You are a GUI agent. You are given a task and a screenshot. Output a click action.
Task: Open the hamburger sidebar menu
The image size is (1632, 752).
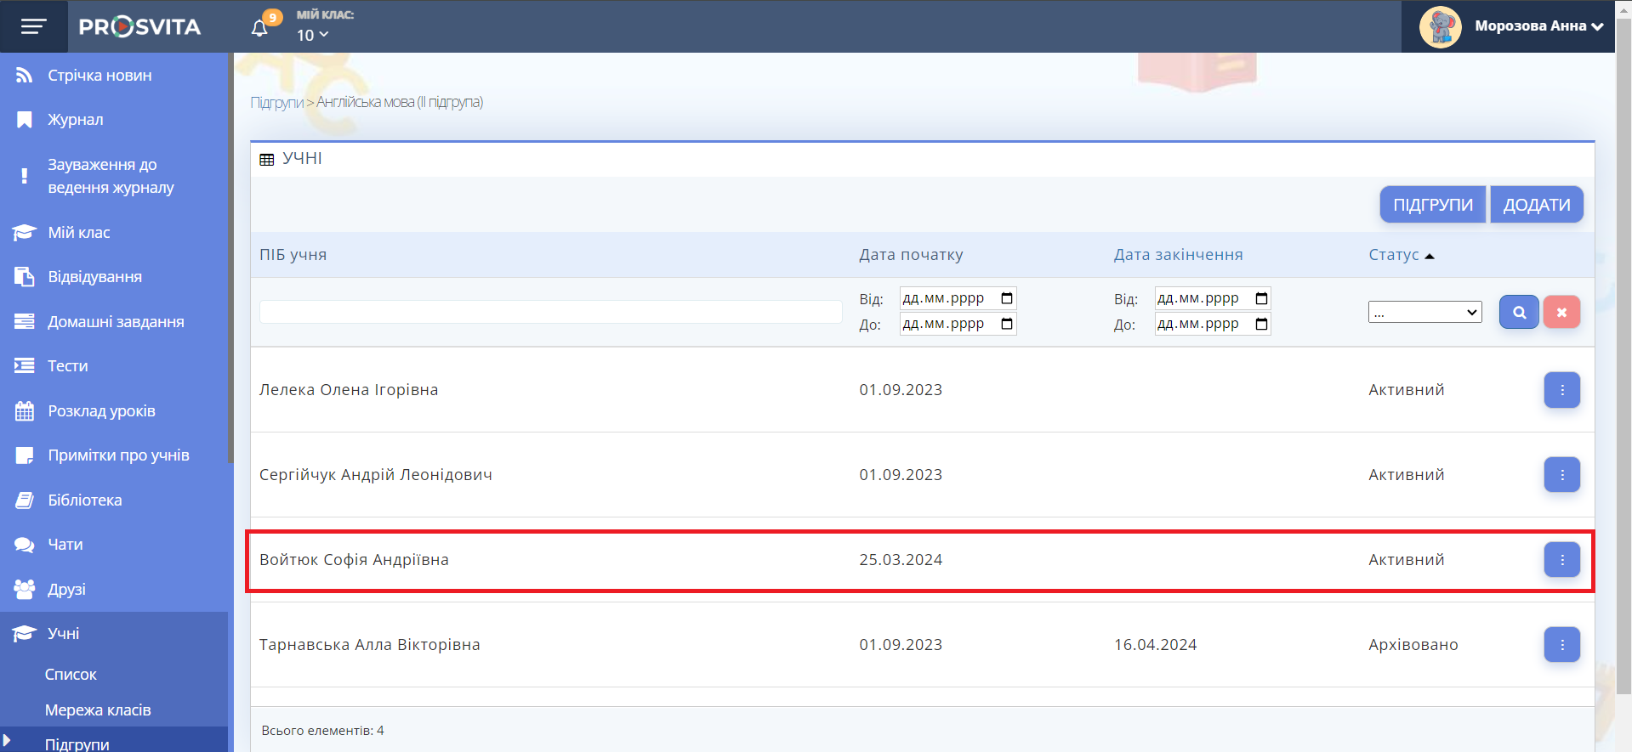(x=33, y=26)
